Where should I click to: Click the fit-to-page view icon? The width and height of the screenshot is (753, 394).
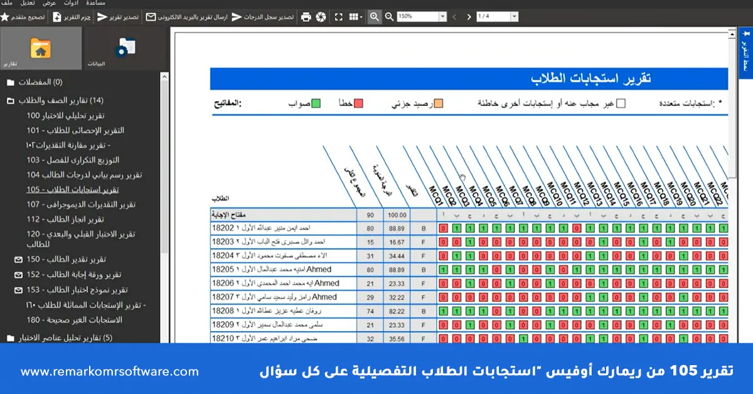click(339, 17)
